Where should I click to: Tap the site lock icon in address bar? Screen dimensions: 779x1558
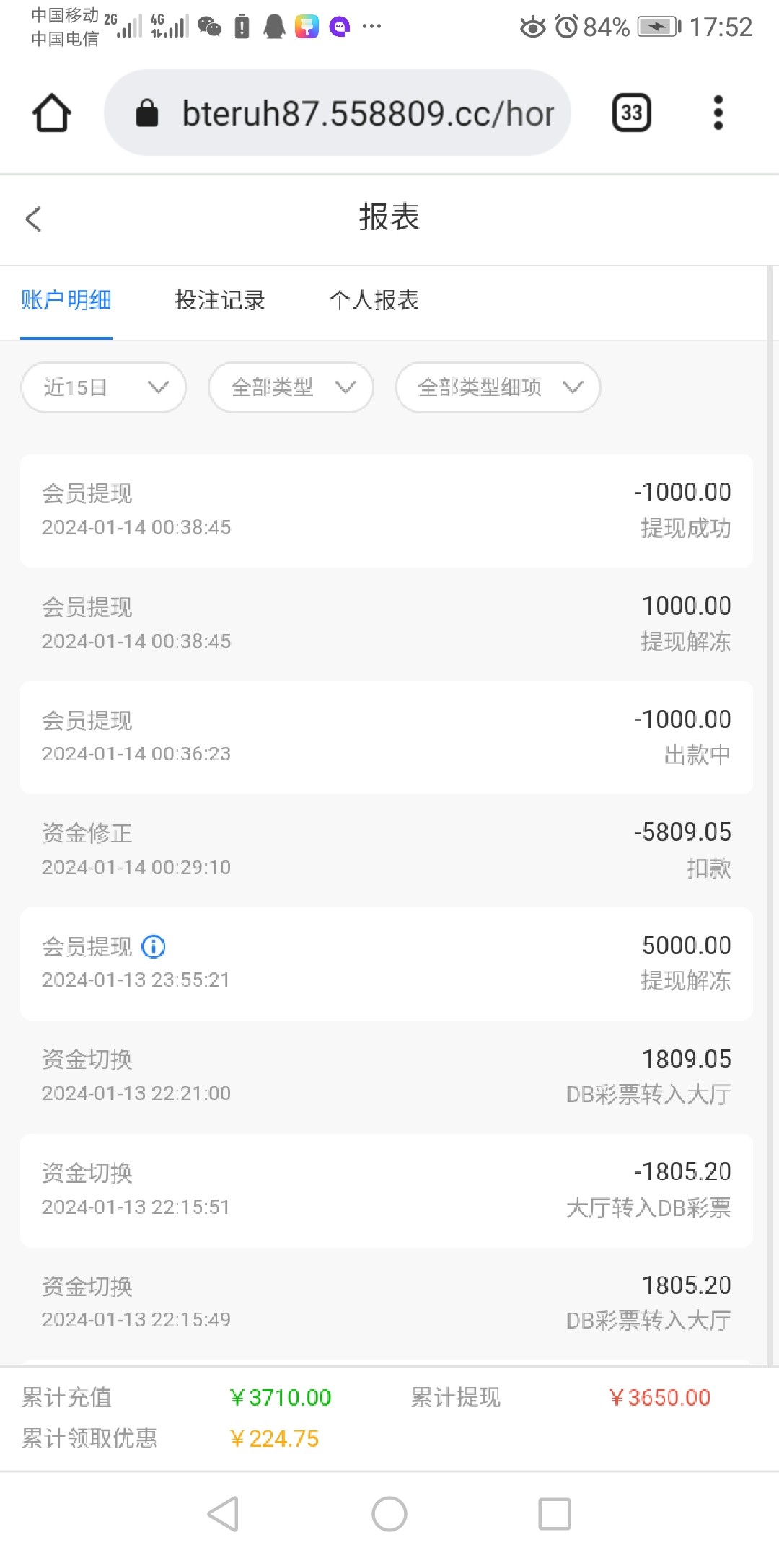point(147,113)
